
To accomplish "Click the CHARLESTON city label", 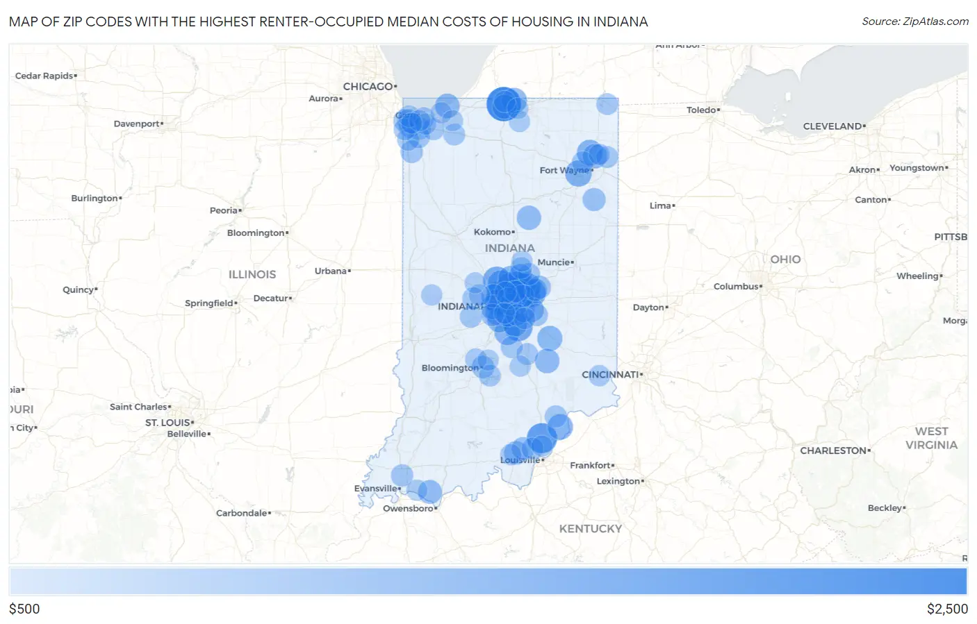I will (x=833, y=450).
